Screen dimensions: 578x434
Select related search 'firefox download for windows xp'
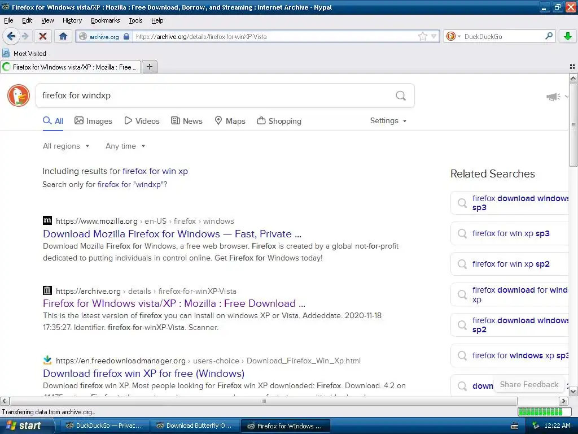click(x=510, y=295)
